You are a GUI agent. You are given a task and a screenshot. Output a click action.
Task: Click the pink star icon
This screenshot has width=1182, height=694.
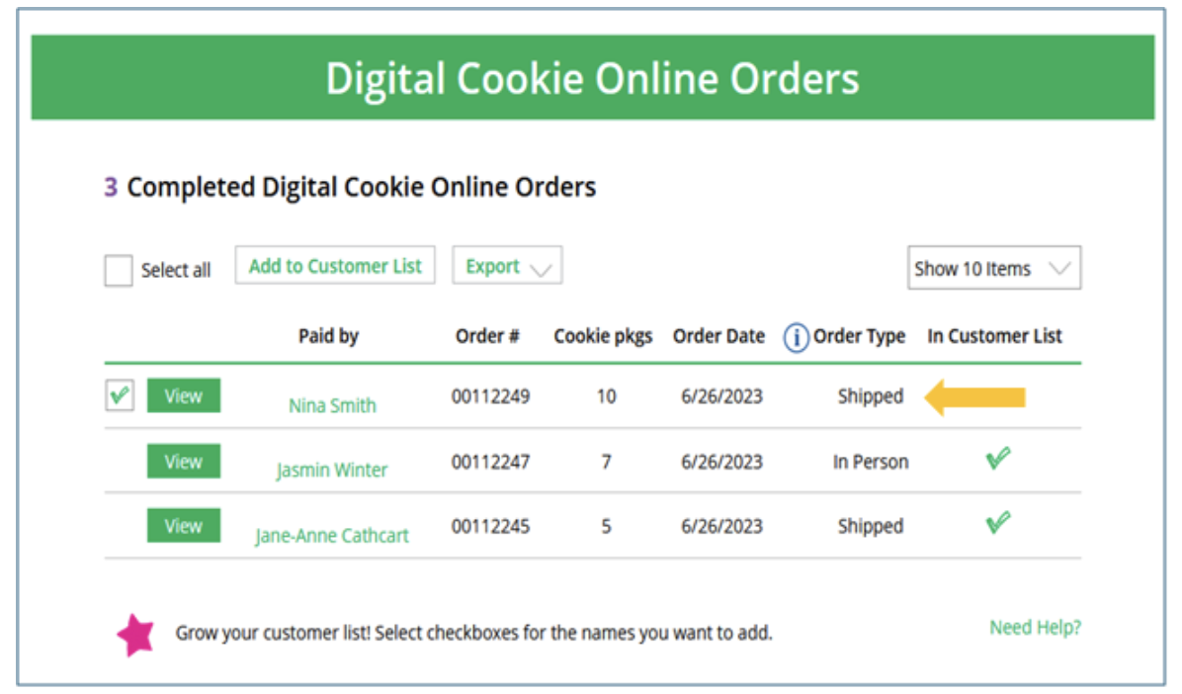click(136, 635)
